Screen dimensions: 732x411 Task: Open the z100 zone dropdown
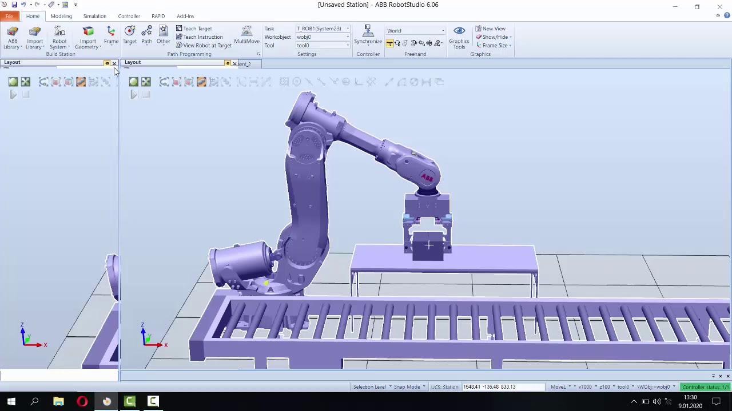click(x=606, y=387)
